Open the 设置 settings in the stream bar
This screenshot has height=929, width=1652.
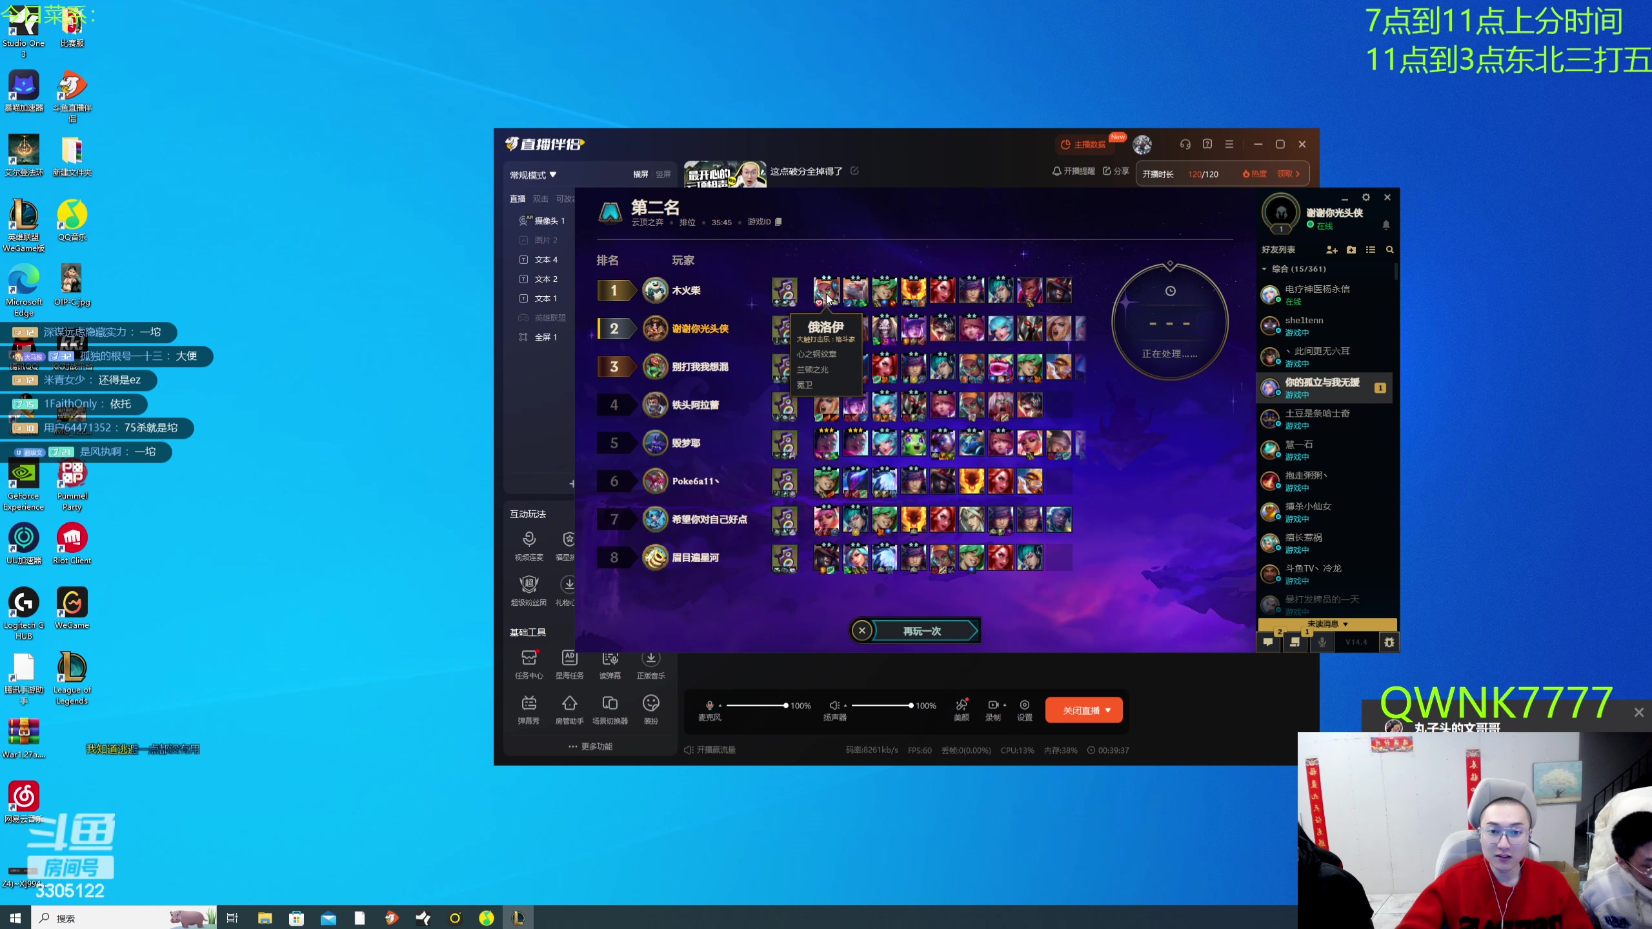pos(1025,710)
